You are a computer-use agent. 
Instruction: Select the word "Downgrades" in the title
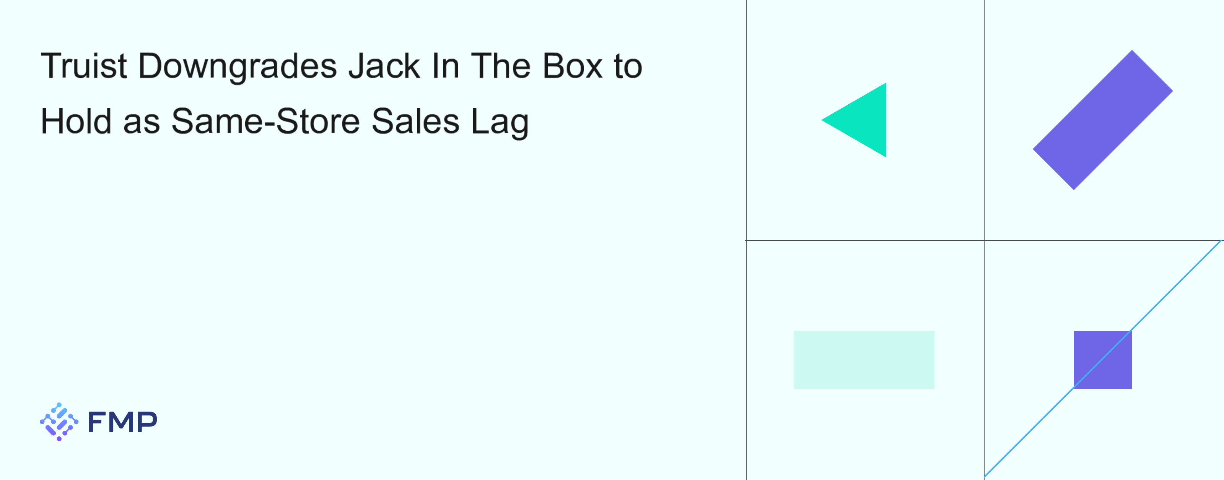tap(238, 67)
